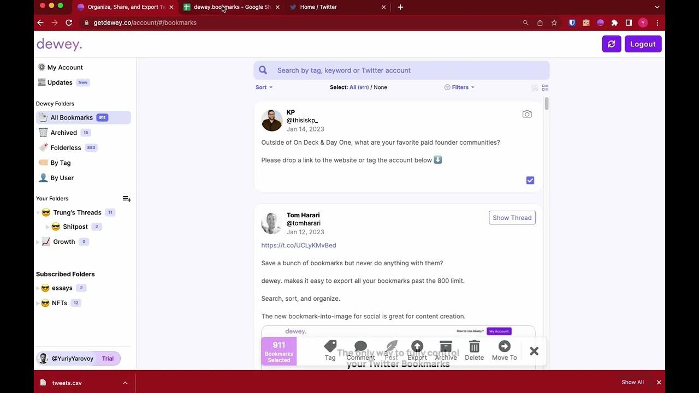The width and height of the screenshot is (699, 393).
Task: Click the browser share icon
Action: click(540, 23)
